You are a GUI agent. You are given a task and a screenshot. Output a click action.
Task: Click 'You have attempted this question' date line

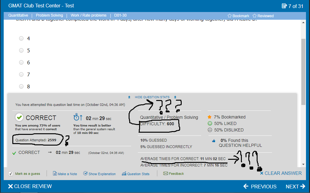pos(70,105)
